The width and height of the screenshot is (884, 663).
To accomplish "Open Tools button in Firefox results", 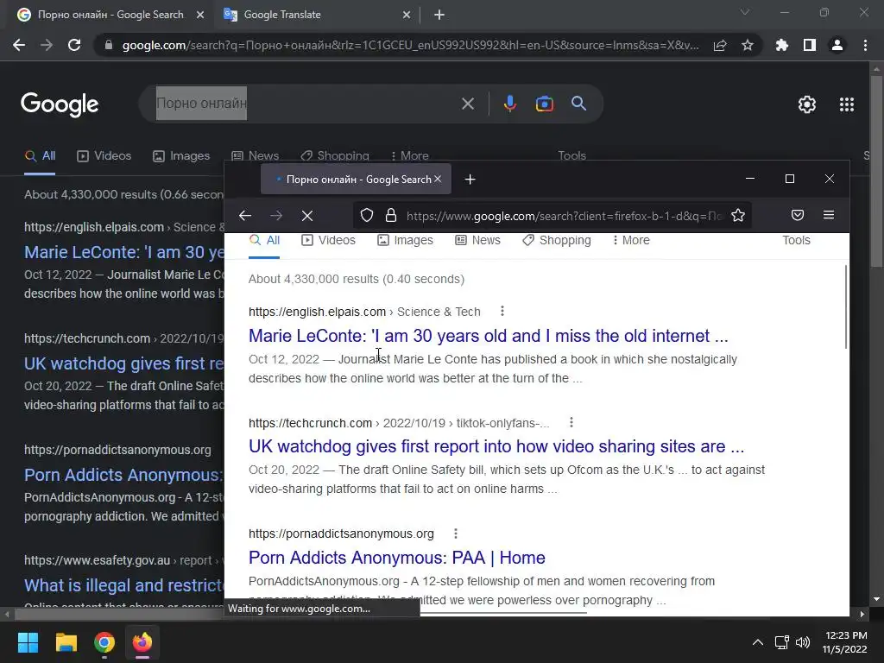I will point(796,240).
